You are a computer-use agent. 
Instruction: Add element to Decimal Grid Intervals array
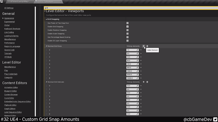coord(144,82)
